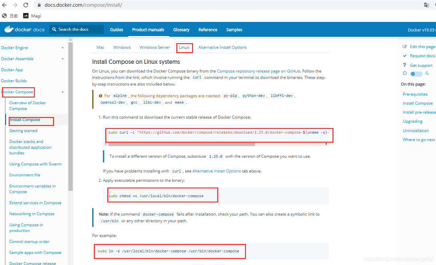The image size is (436, 265).
Task: Expand the Docker Engine sidebar section
Action: [x=62, y=48]
